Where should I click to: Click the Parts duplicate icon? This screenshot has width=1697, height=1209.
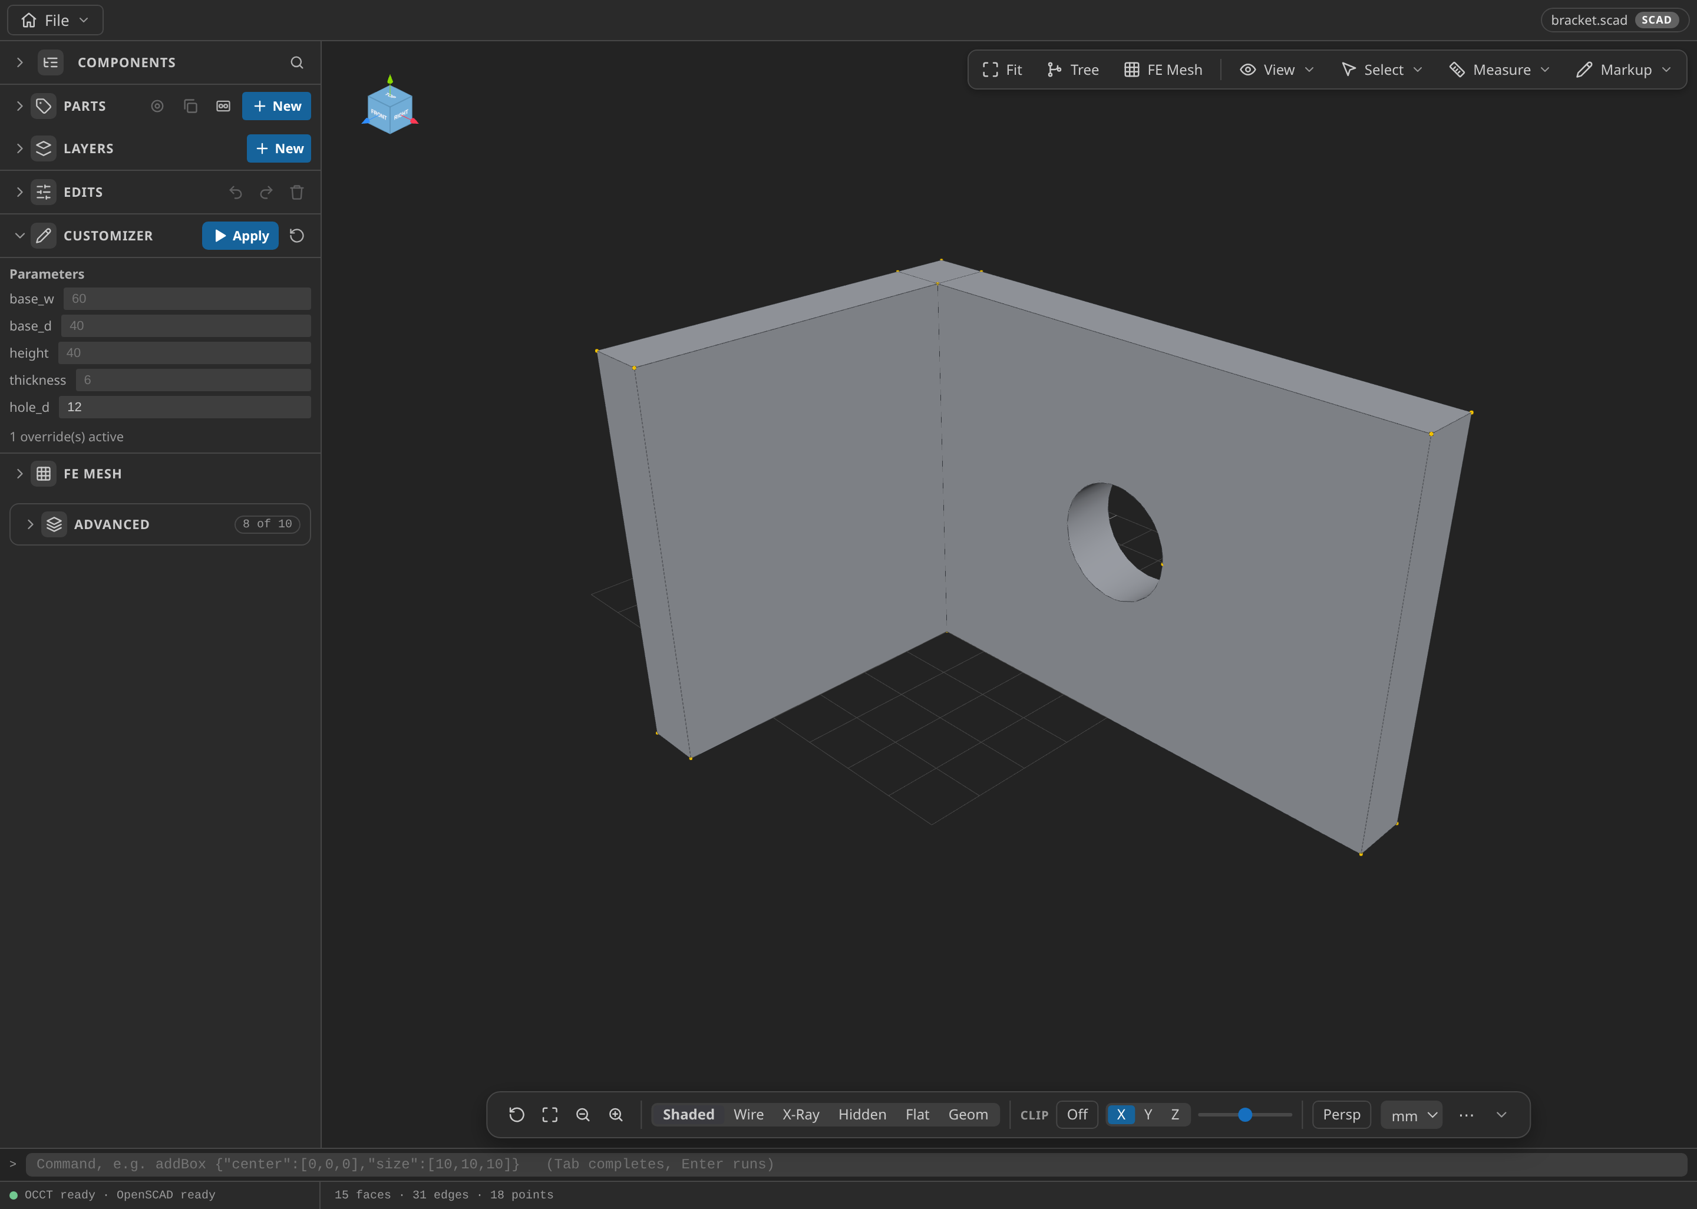pyautogui.click(x=190, y=105)
